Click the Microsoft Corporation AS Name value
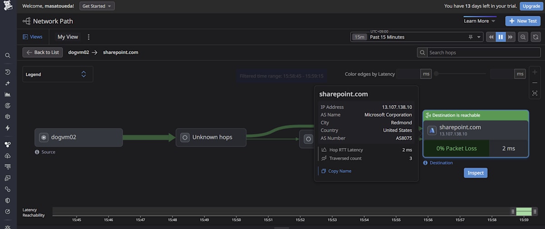Image resolution: width=545 pixels, height=229 pixels. pos(388,115)
